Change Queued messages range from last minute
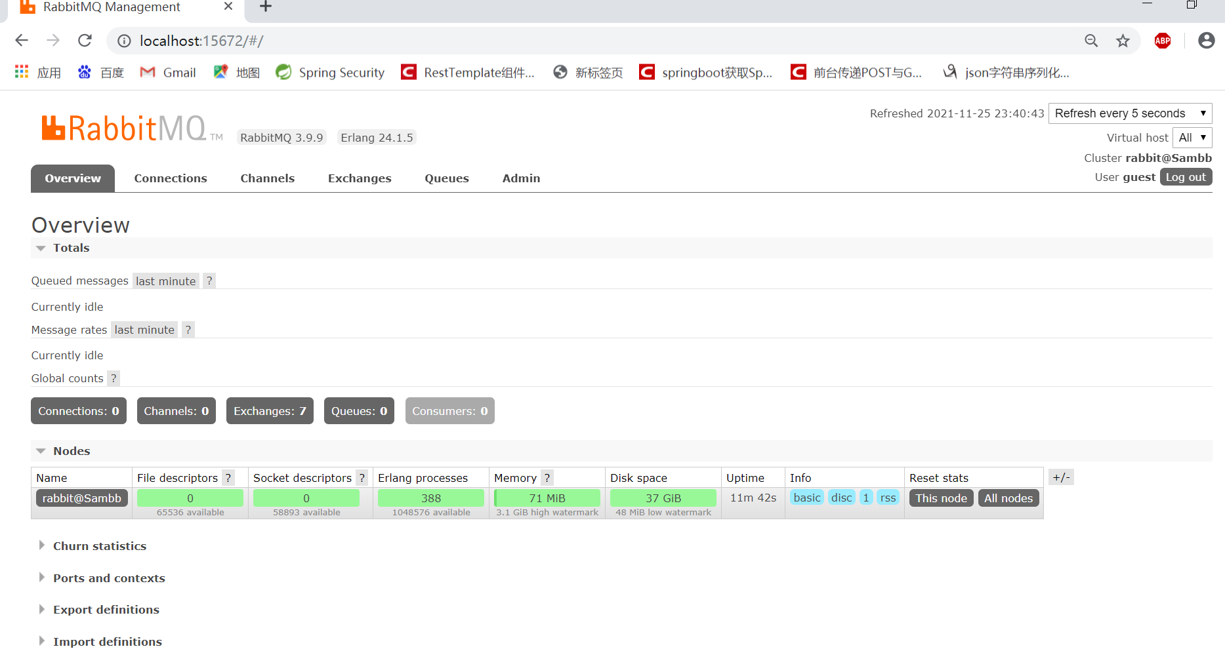Viewport: 1225px width, 651px height. pos(166,281)
